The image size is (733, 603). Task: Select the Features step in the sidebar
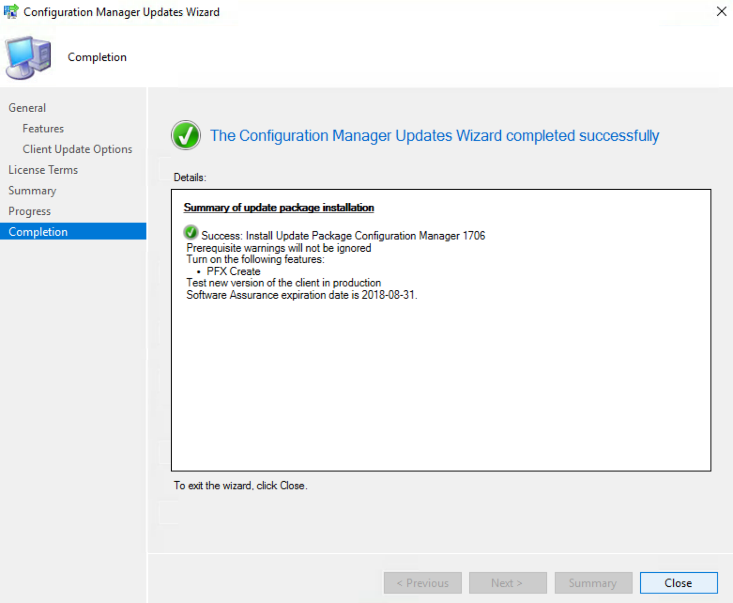43,128
